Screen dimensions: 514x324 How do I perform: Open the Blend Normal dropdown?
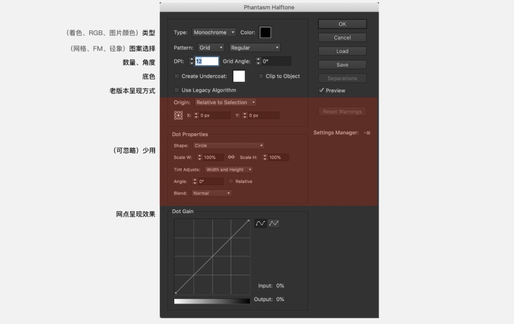212,193
